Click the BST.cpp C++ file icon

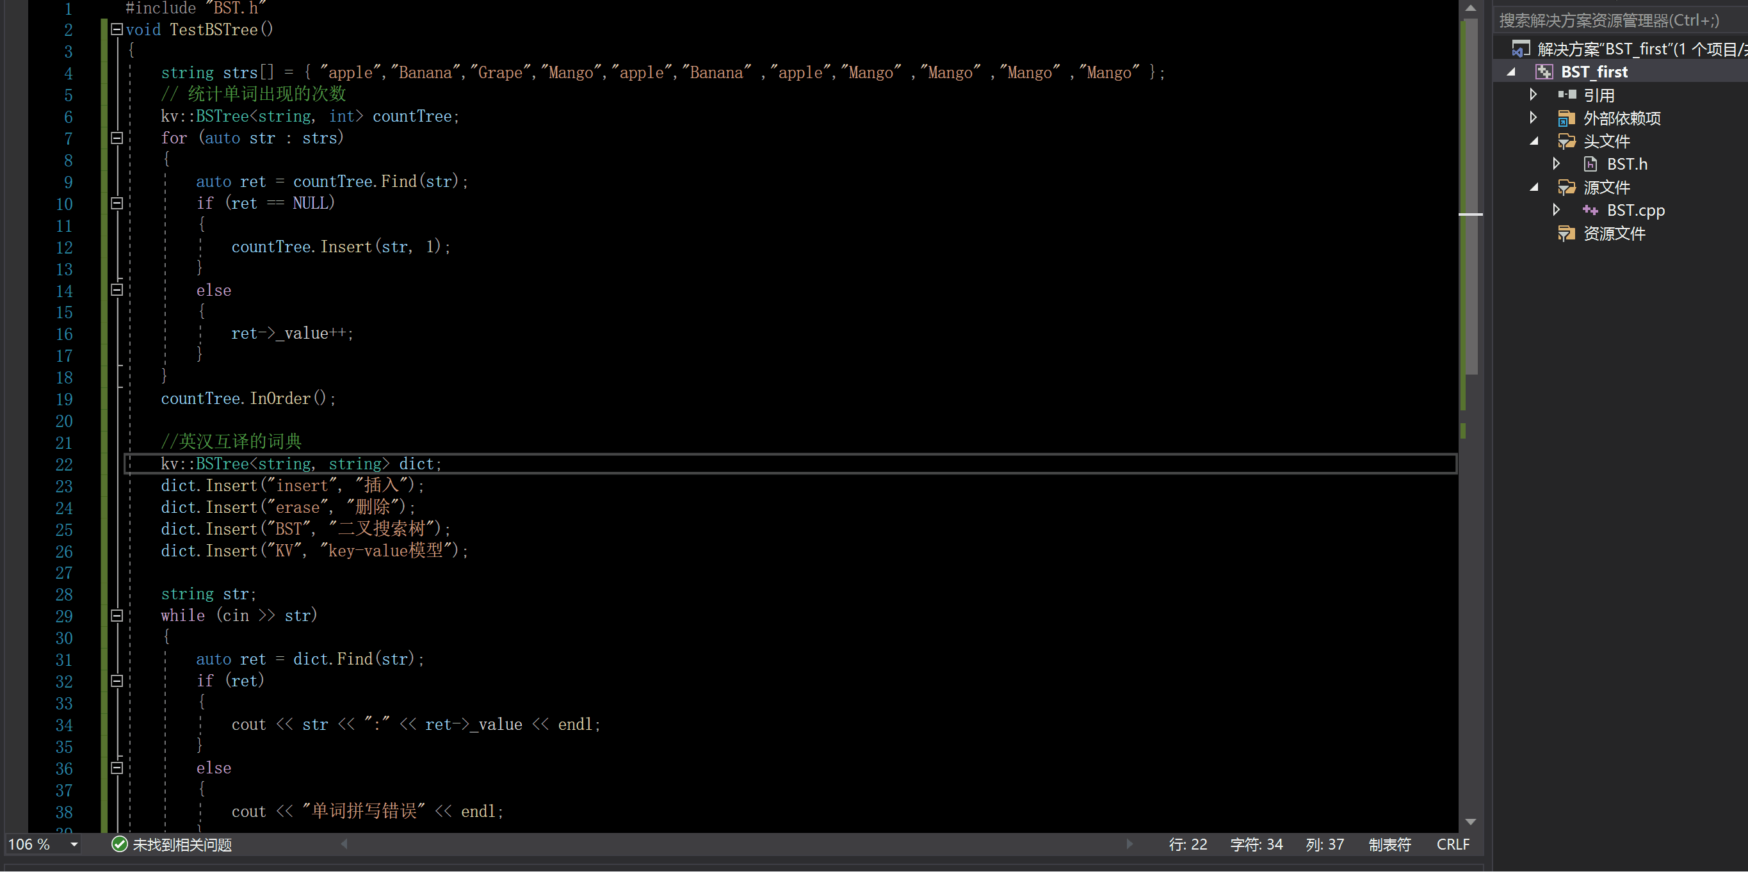(x=1590, y=211)
